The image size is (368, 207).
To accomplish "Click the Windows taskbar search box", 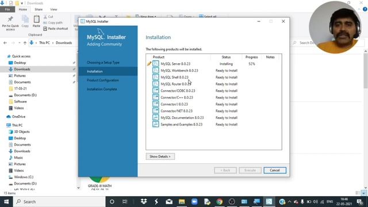I will click(59, 202).
